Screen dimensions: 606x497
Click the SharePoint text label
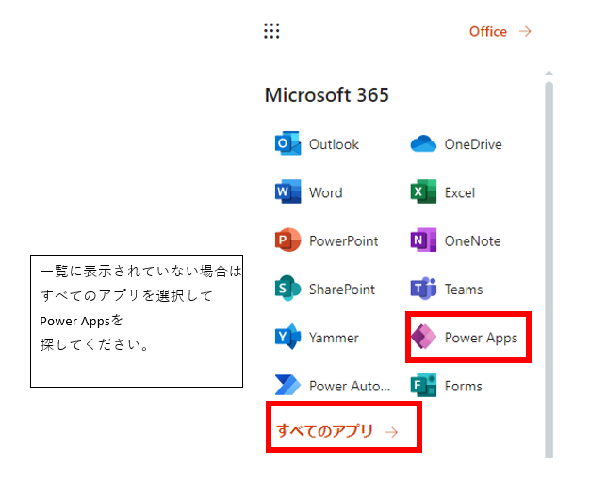click(342, 290)
